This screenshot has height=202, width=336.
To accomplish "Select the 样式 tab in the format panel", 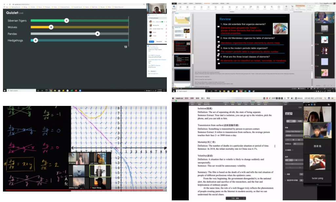I will point(291,121).
